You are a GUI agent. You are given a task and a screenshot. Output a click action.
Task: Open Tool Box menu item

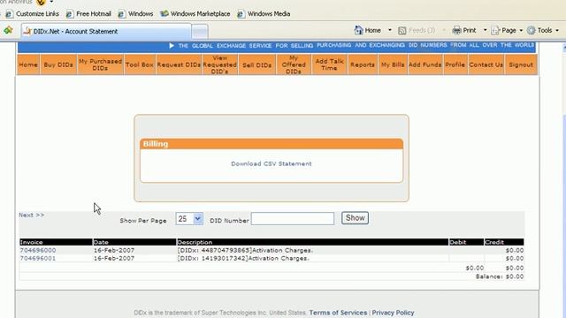pyautogui.click(x=140, y=64)
